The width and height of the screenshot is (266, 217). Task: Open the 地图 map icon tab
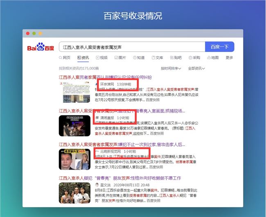click(x=213, y=58)
